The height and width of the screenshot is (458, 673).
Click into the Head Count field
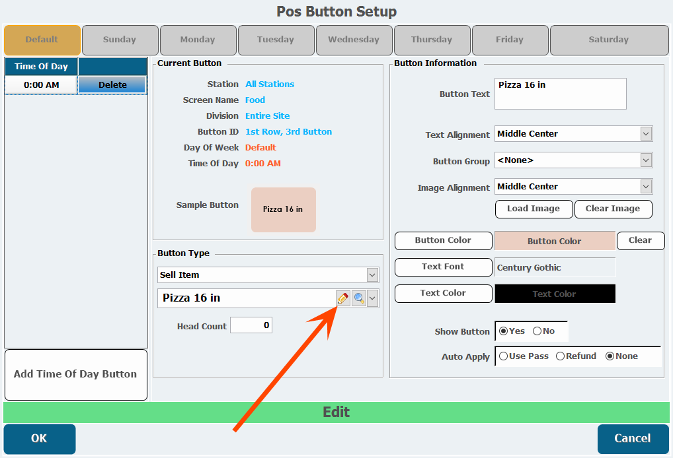251,325
